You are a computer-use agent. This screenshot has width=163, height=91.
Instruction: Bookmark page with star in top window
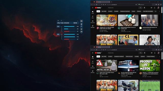[136, 5]
